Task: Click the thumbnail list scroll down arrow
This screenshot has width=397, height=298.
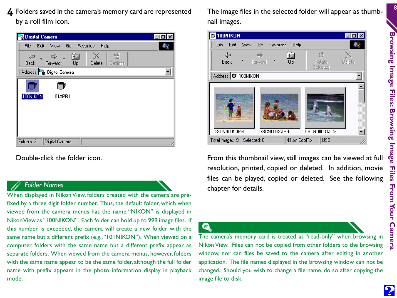Action: tap(361, 132)
